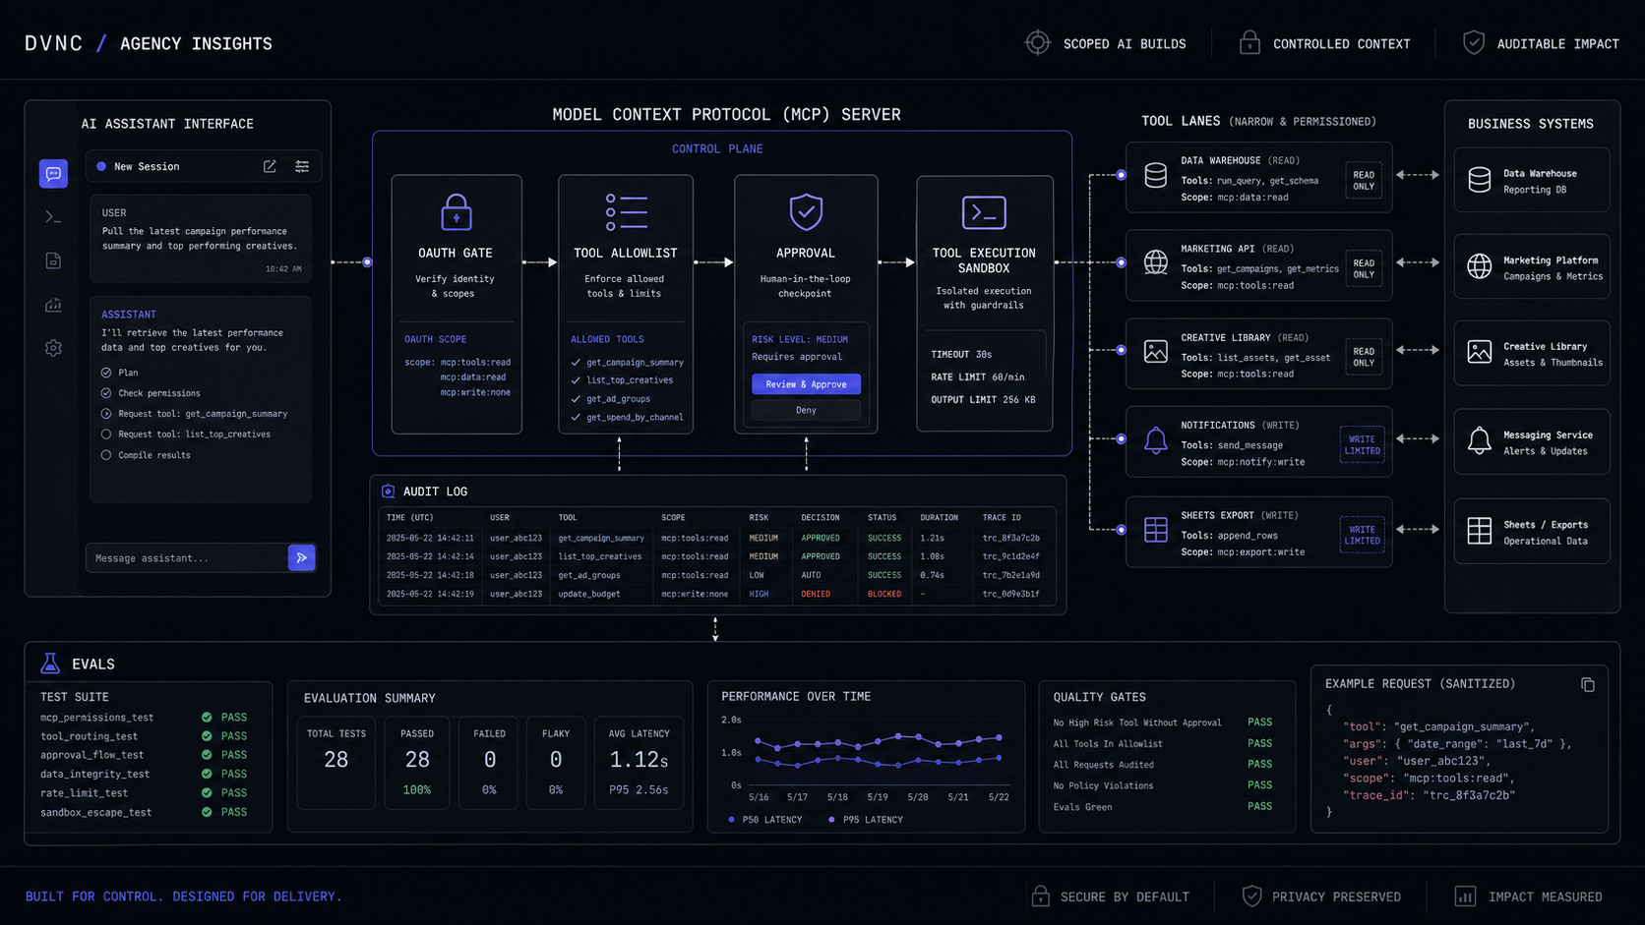This screenshot has height=925, width=1645.
Task: Click the Approval shield icon
Action: [x=806, y=211]
